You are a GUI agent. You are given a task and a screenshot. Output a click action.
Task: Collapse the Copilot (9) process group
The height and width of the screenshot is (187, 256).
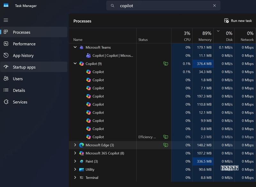75,63
